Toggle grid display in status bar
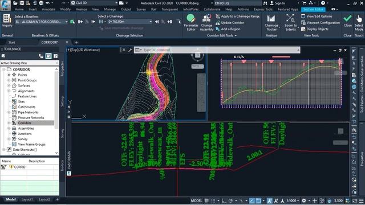 (x=206, y=200)
